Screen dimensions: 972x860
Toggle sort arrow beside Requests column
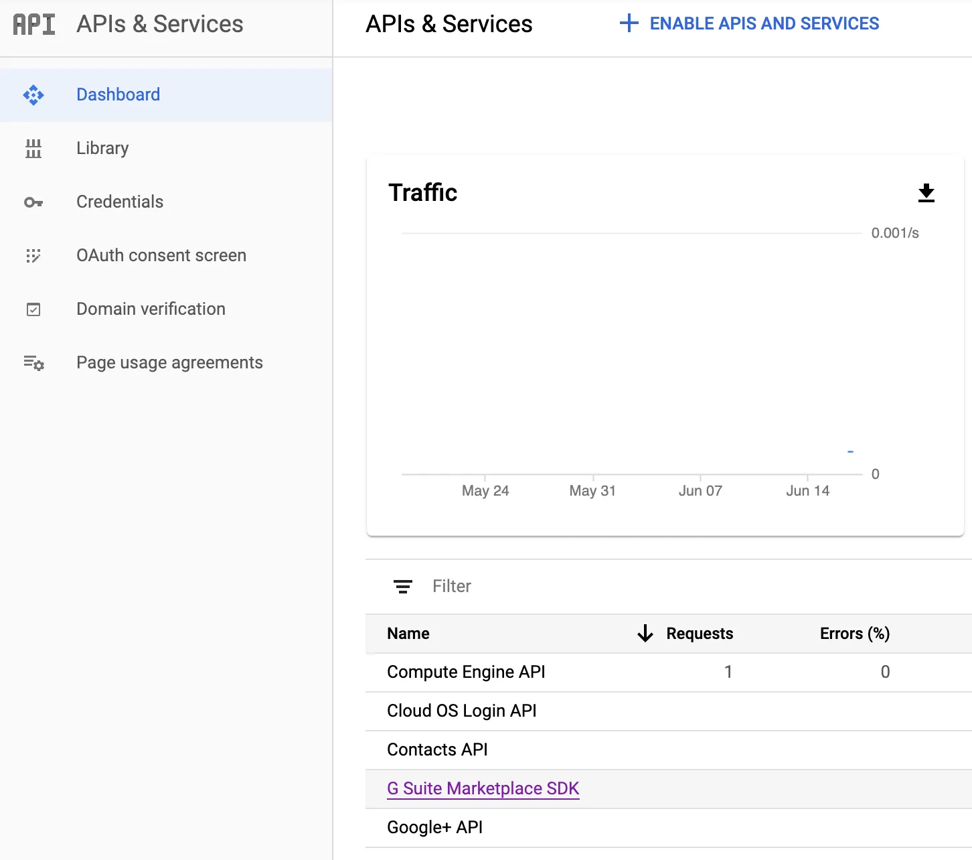pos(645,634)
